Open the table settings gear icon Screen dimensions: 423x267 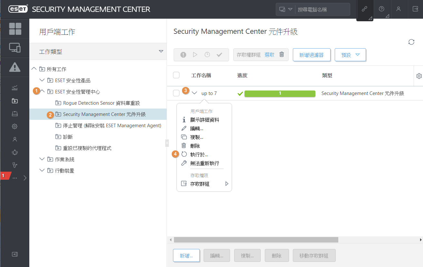click(419, 76)
